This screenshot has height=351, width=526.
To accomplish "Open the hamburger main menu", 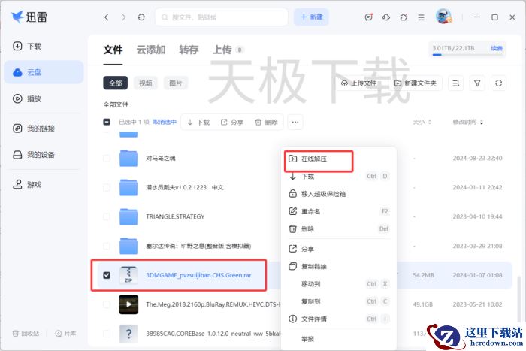I will point(421,17).
